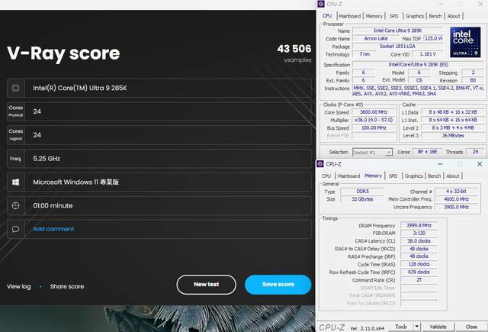Click the Socket 1851 LGA package field
Image resolution: width=488 pixels, height=332 pixels.
(397, 47)
